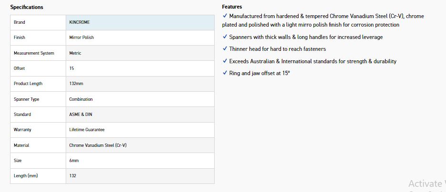Select the Mirror Polish finish value
This screenshot has width=446, height=192.
pyautogui.click(x=82, y=38)
